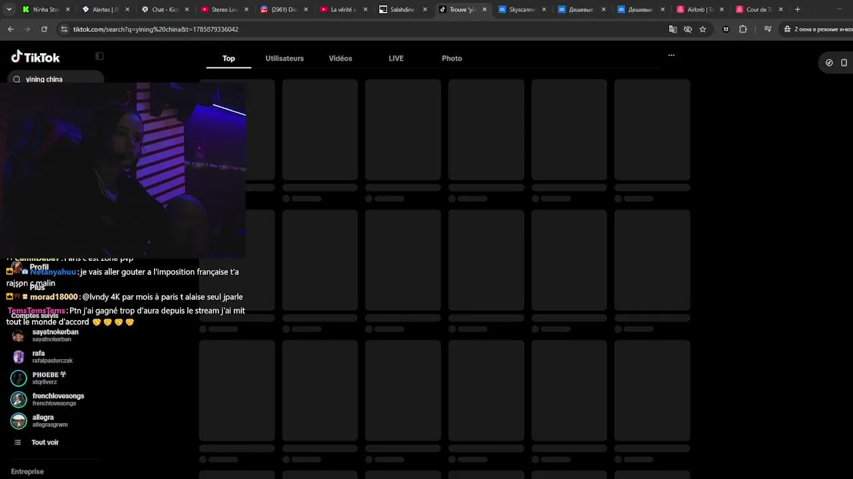Image resolution: width=853 pixels, height=479 pixels.
Task: Open the incognito windows indicator
Action: [x=816, y=29]
